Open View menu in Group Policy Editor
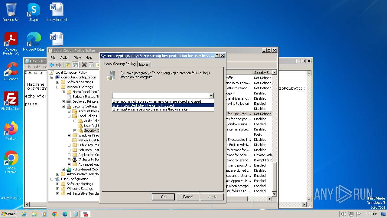This screenshot has width=387, height=218. pyautogui.click(x=77, y=58)
